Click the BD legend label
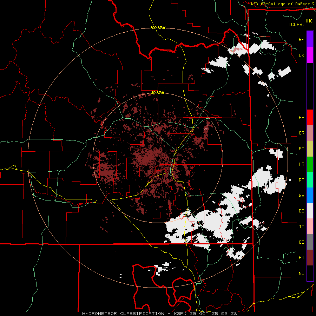 301,149
